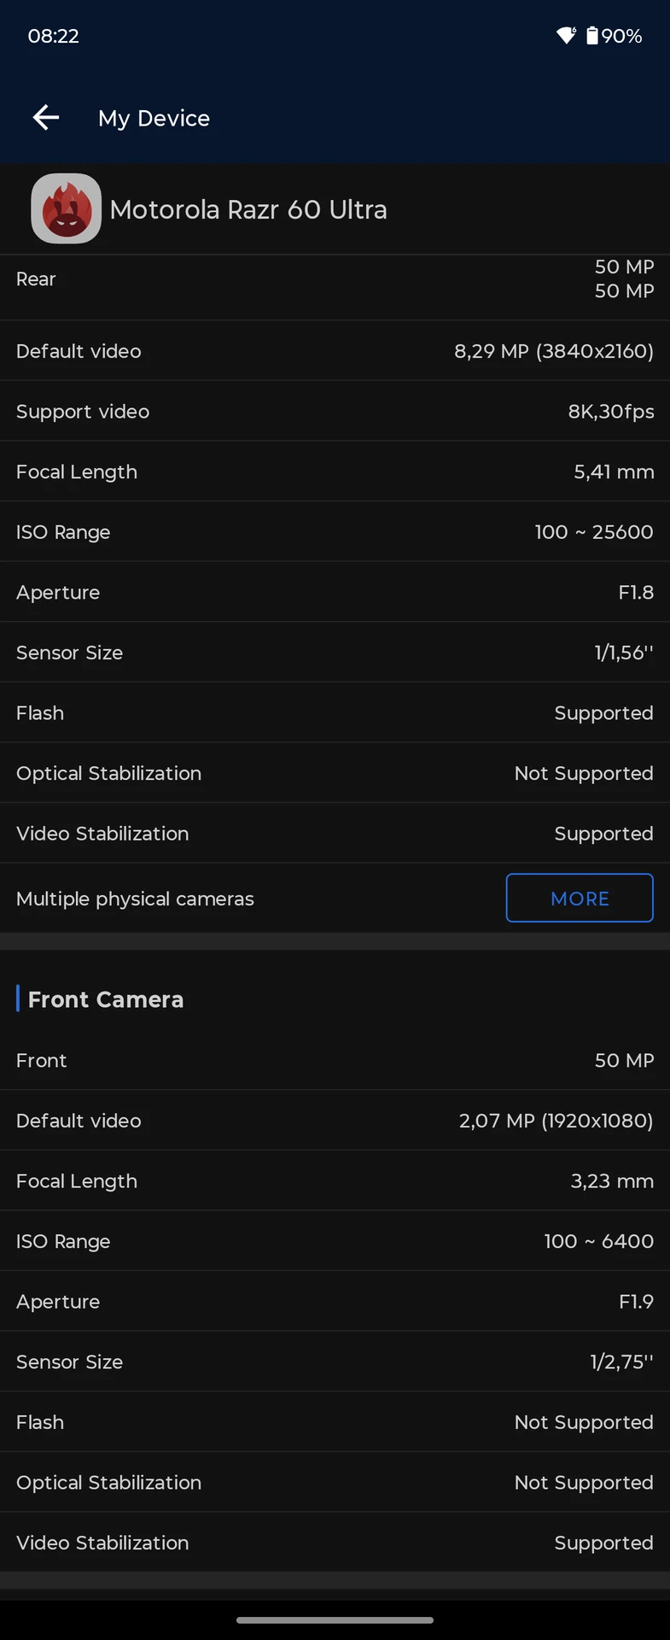Select rear Focal Length 5,41 mm value
This screenshot has width=670, height=1640.
click(x=614, y=471)
